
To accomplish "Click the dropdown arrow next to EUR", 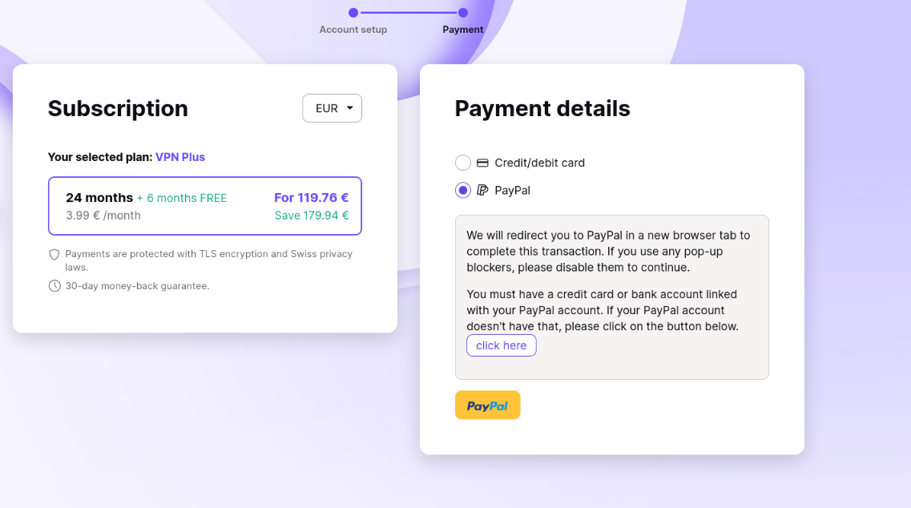I will coord(350,108).
